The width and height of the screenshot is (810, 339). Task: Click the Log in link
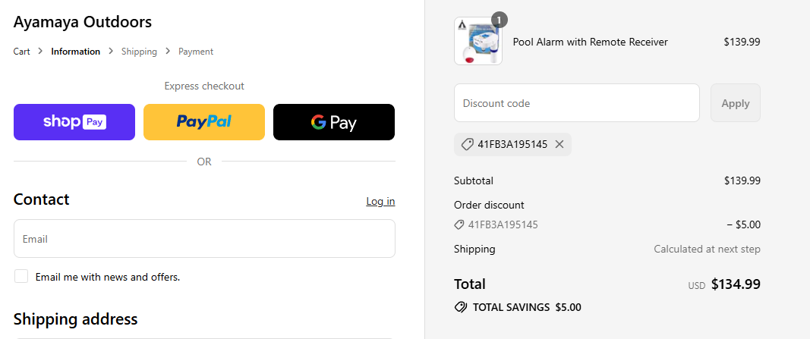[x=381, y=201]
